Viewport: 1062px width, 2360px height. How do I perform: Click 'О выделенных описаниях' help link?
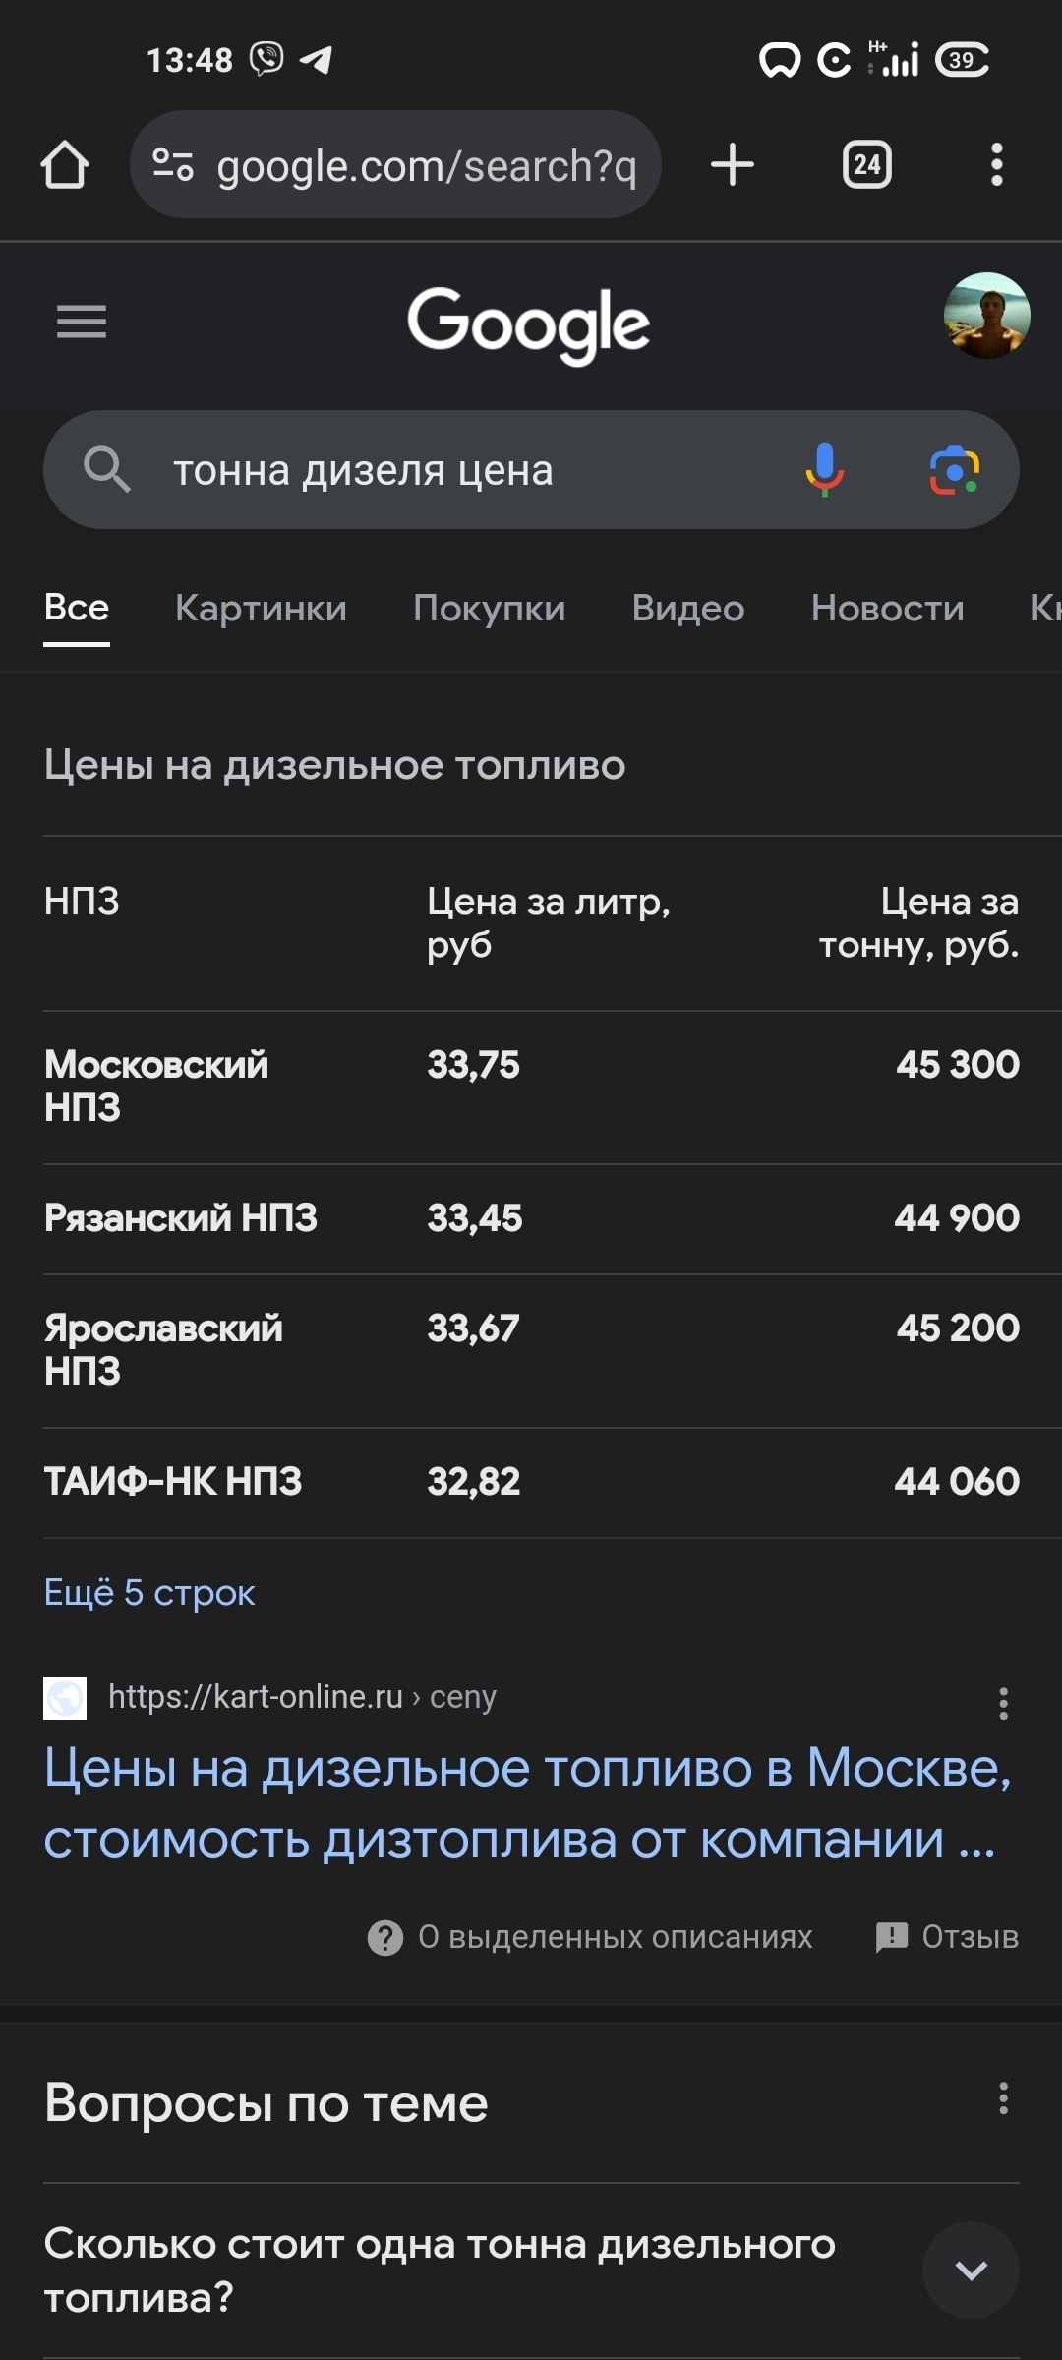590,1937
